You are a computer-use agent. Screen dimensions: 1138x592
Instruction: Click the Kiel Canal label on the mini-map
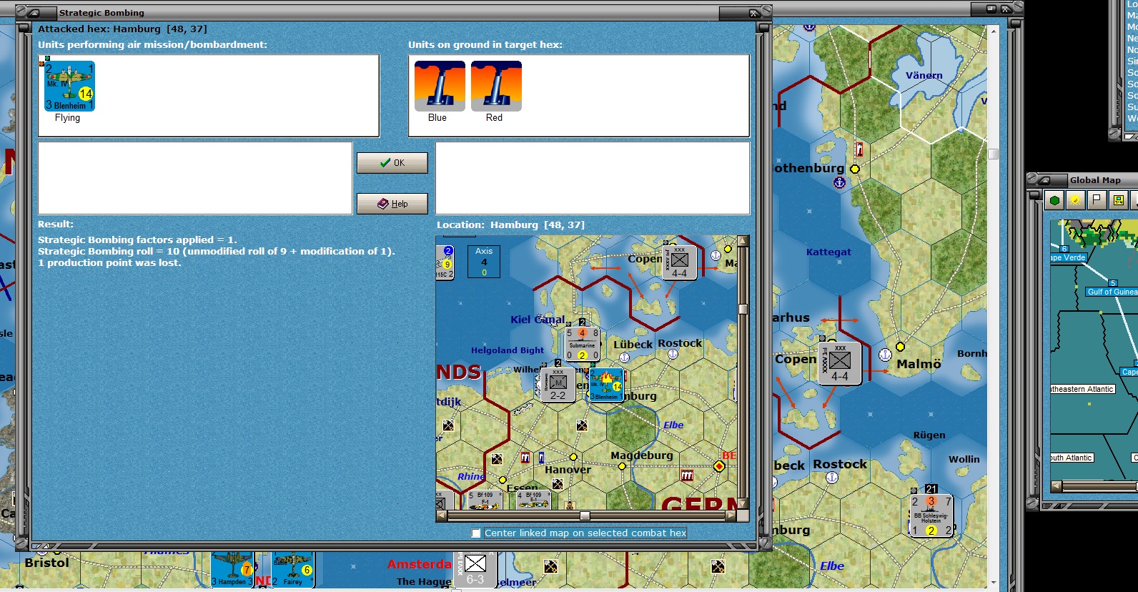click(538, 320)
